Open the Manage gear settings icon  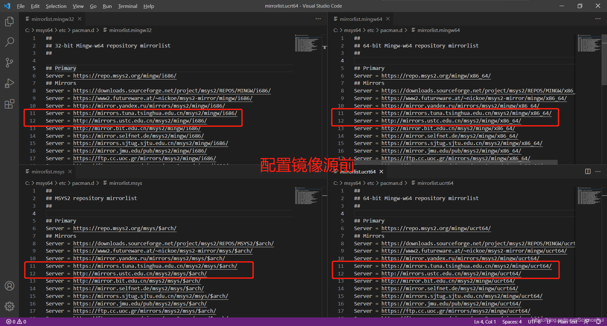pos(9,306)
